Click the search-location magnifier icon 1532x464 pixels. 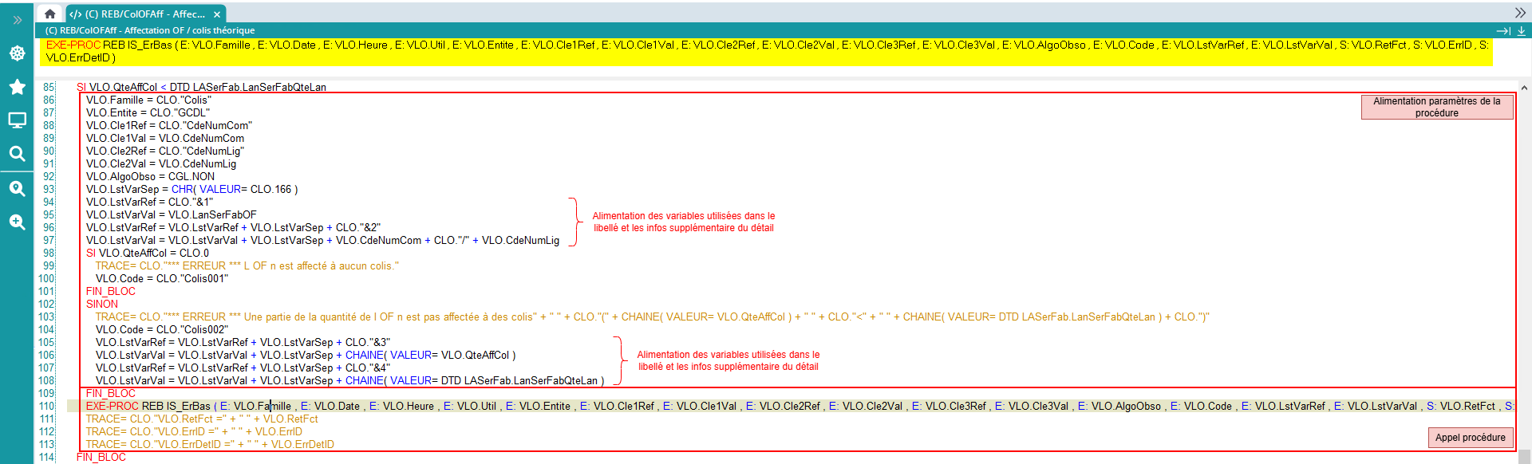17,189
